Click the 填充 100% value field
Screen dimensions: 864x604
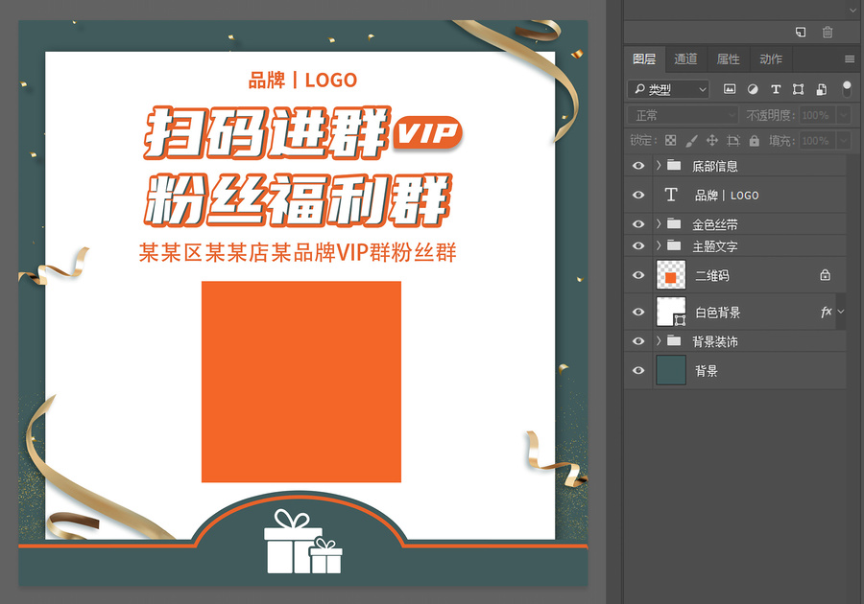click(817, 141)
